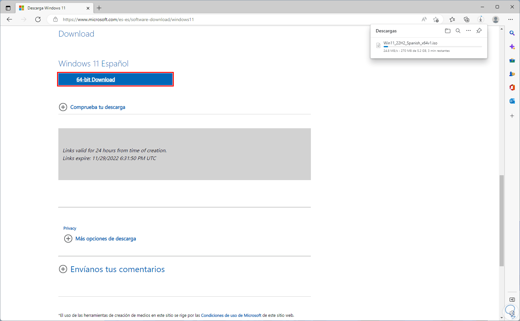Open the tab actions menu icon
This screenshot has width=520, height=321.
8,8
